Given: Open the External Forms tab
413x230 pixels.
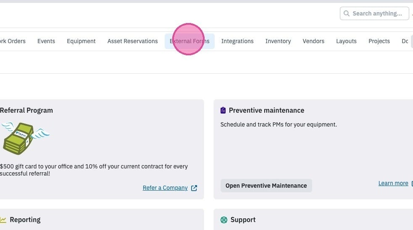Looking at the screenshot, I should (x=189, y=41).
